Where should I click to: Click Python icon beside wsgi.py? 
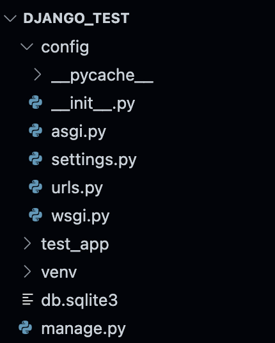[36, 215]
